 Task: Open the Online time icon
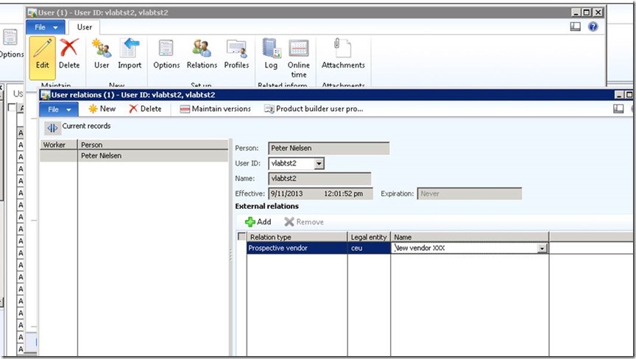(298, 50)
